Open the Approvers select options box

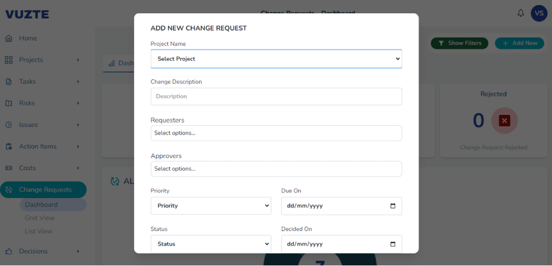pyautogui.click(x=277, y=169)
